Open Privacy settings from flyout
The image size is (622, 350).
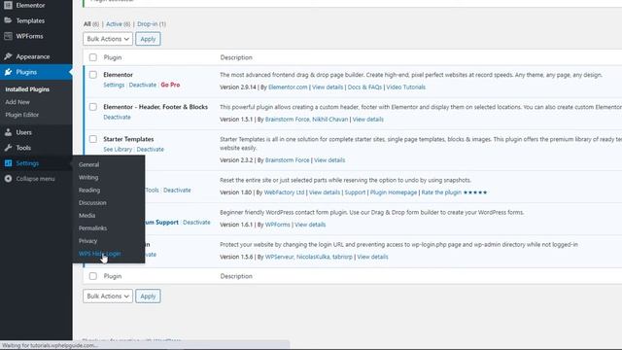click(88, 241)
